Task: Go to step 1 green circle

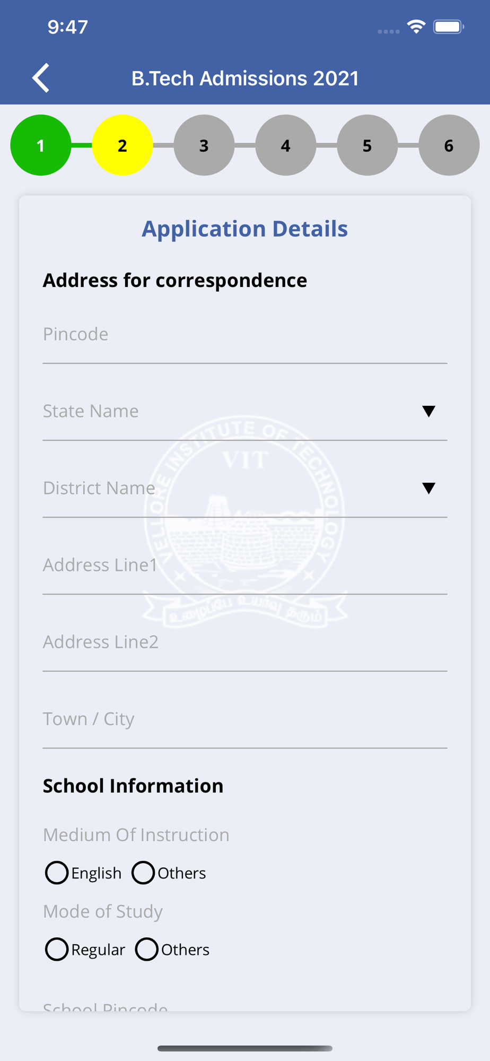Action: 41,145
